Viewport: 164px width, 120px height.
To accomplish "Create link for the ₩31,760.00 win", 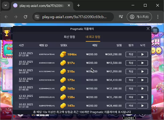I will coord(131,97).
